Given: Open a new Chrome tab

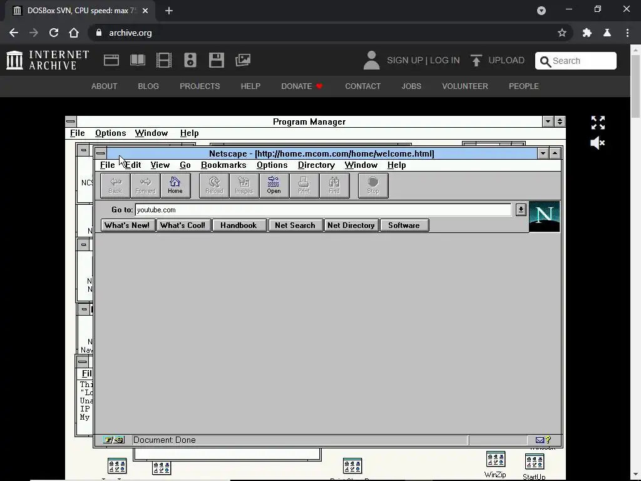Looking at the screenshot, I should pyautogui.click(x=169, y=11).
